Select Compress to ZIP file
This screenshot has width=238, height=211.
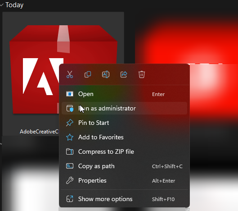click(x=124, y=151)
